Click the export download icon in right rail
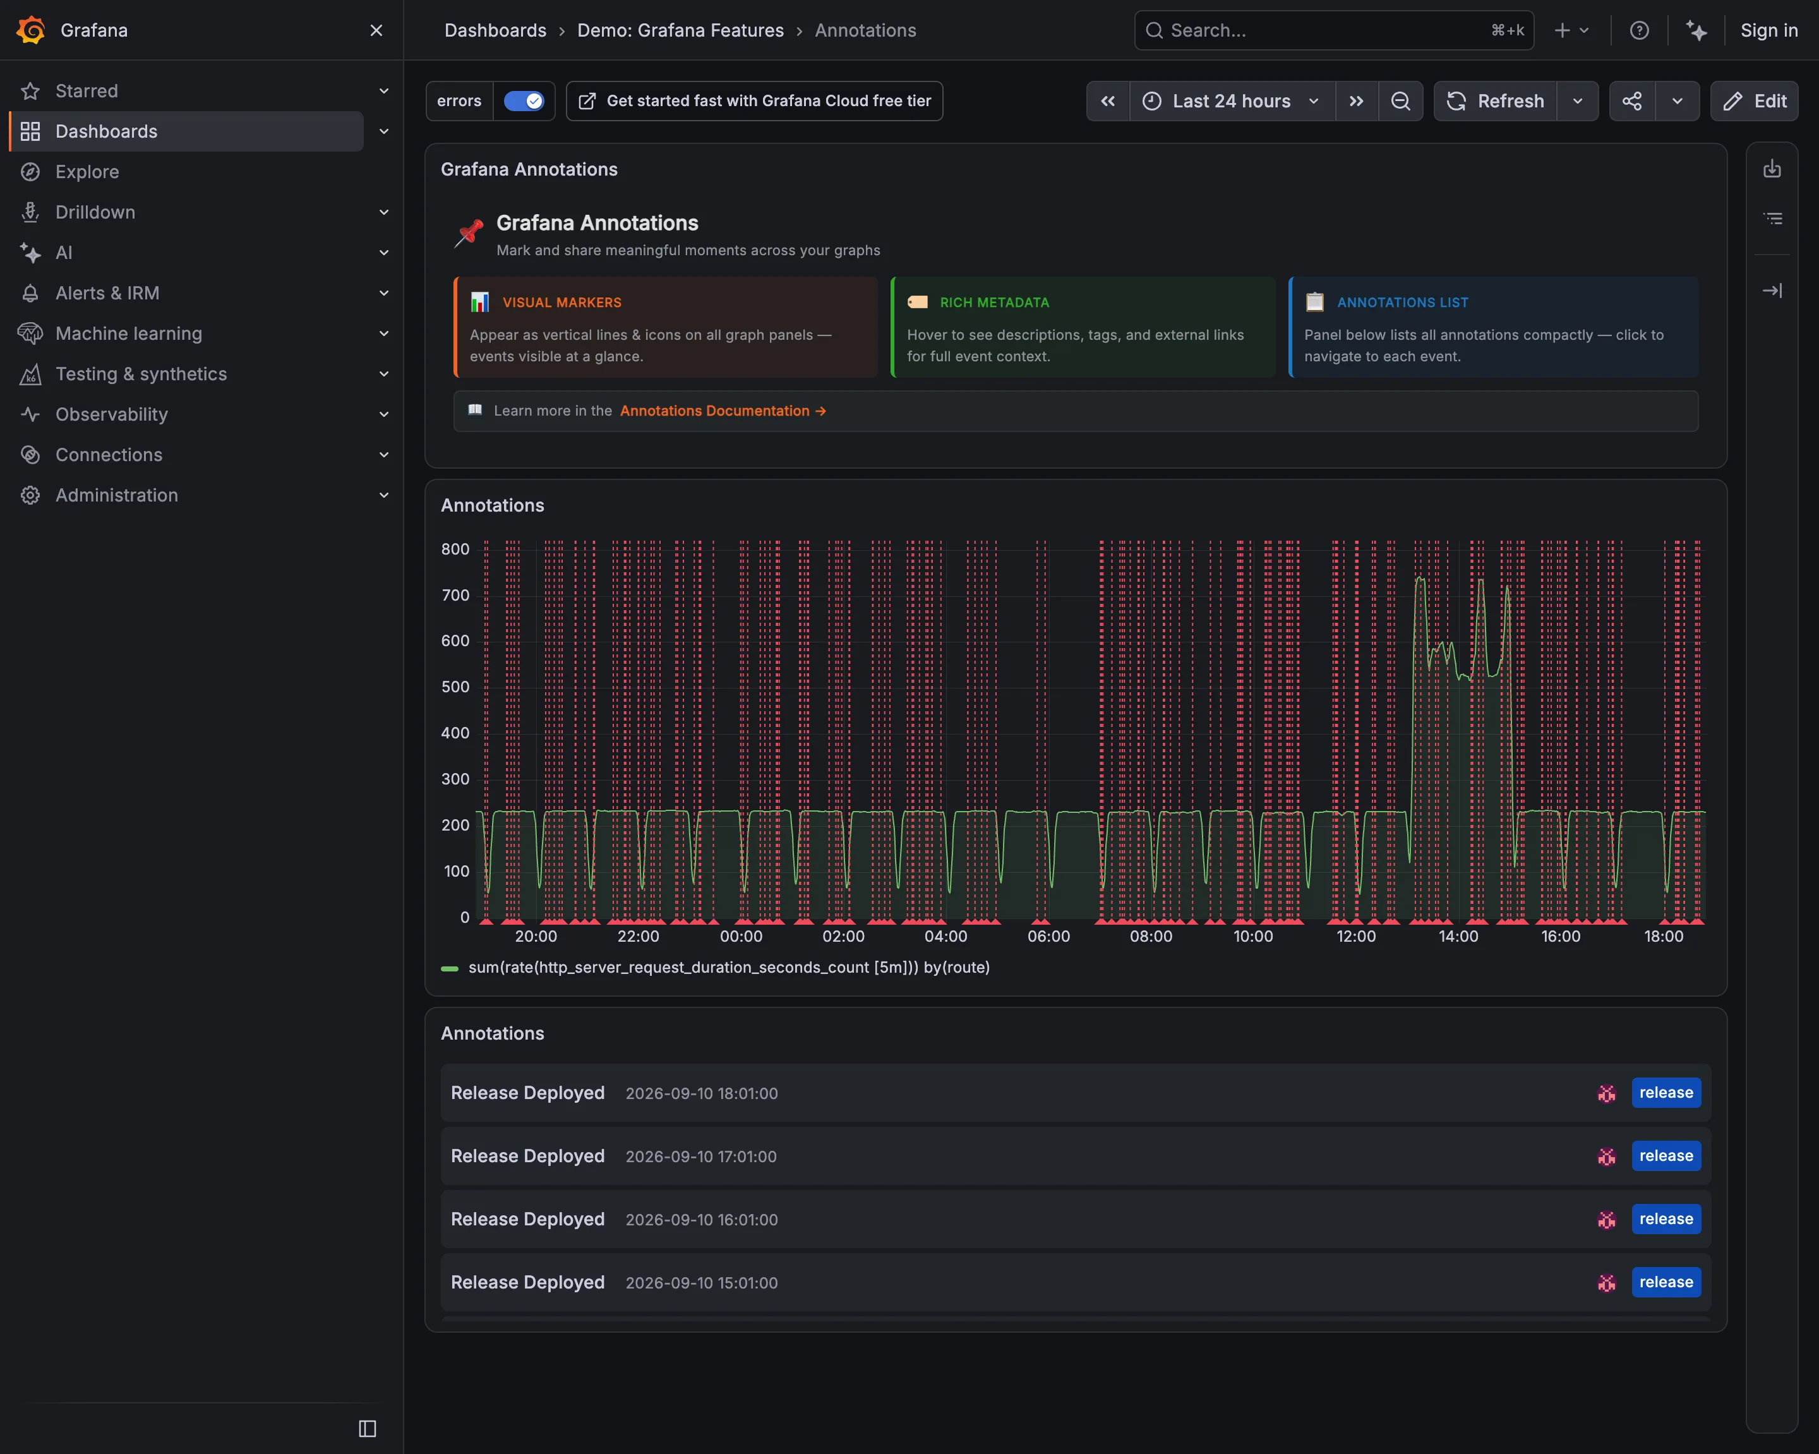 coord(1773,169)
